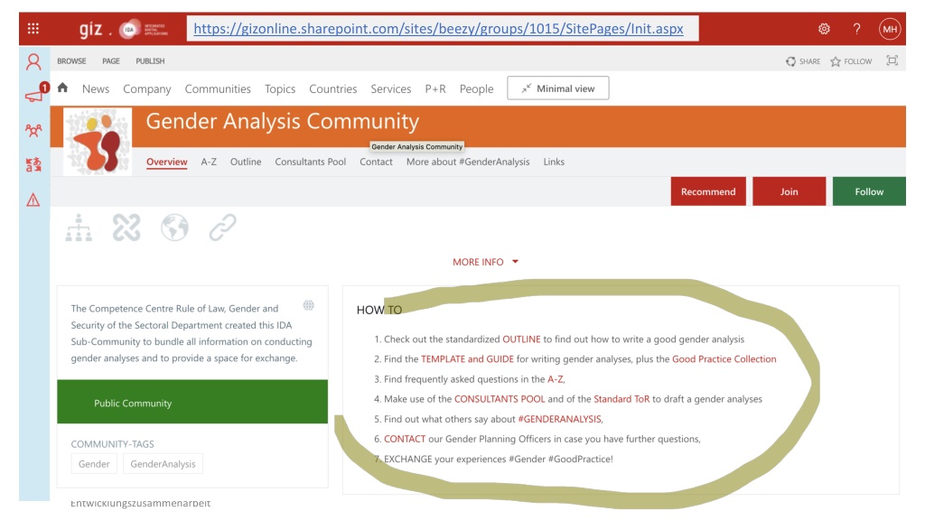Click the crossed links cluster icon
The width and height of the screenshot is (925, 520).
coord(126,227)
